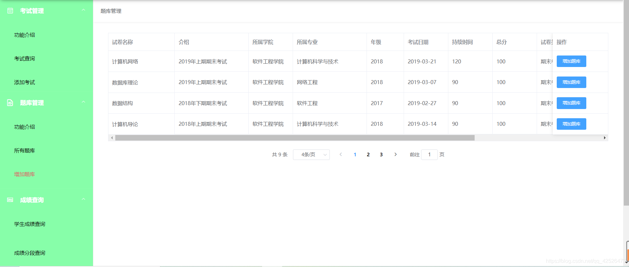Image resolution: width=629 pixels, height=267 pixels.
Task: Open the 成绩分段查询 menu item
Action: pos(30,253)
